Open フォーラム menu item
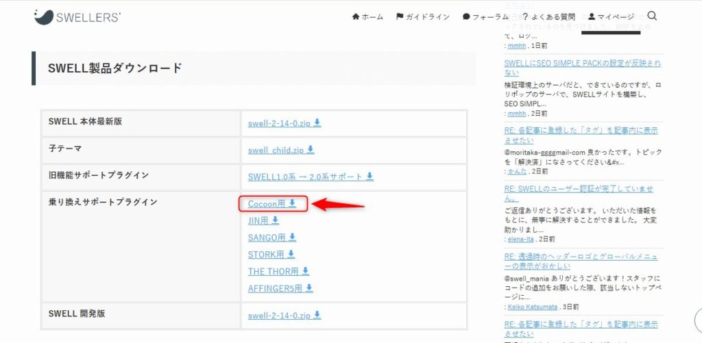The height and width of the screenshot is (343, 702). [485, 17]
